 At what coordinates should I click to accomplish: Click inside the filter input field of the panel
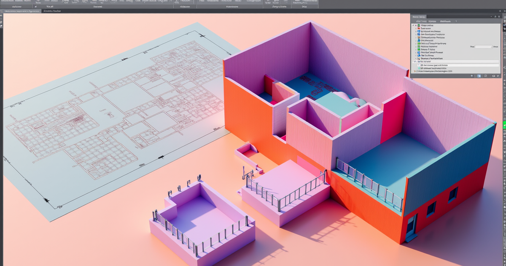[x=483, y=46]
